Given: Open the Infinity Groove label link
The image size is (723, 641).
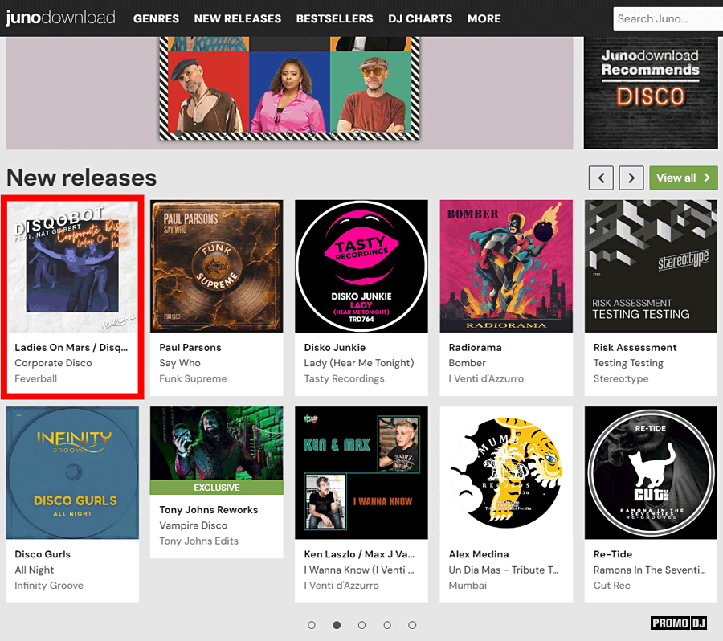Looking at the screenshot, I should (49, 586).
